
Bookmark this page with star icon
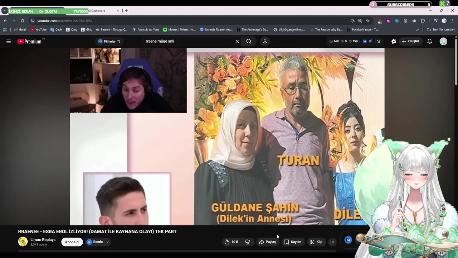point(368,21)
